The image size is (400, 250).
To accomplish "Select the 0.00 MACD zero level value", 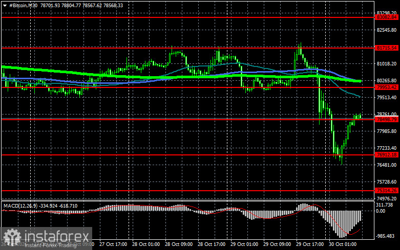I will (381, 211).
